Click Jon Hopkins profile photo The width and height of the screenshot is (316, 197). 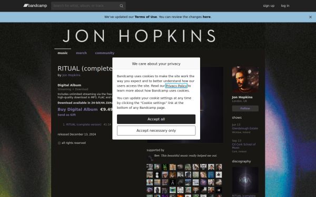click(x=245, y=80)
